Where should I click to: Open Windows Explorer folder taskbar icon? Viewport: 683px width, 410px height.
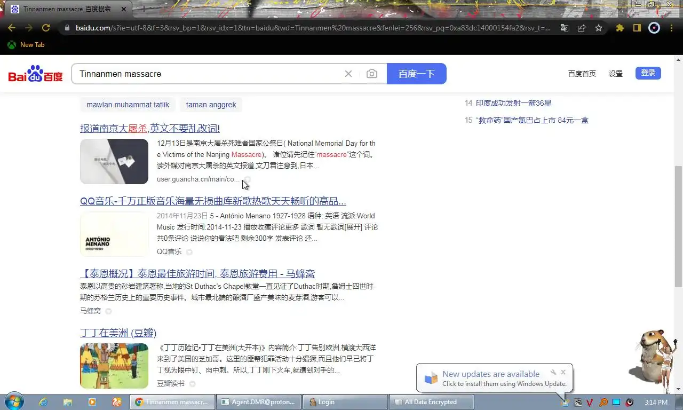tap(68, 402)
